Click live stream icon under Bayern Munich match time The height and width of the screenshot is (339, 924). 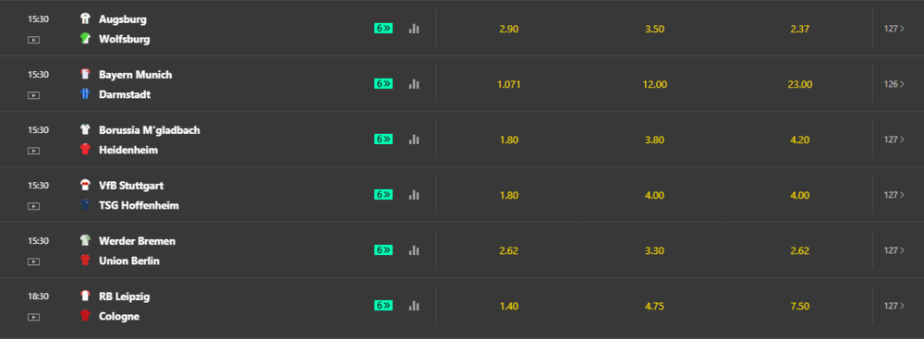click(x=34, y=95)
